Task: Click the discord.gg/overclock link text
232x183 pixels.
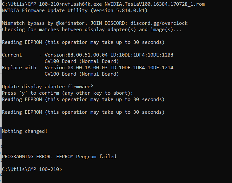Action: point(159,23)
